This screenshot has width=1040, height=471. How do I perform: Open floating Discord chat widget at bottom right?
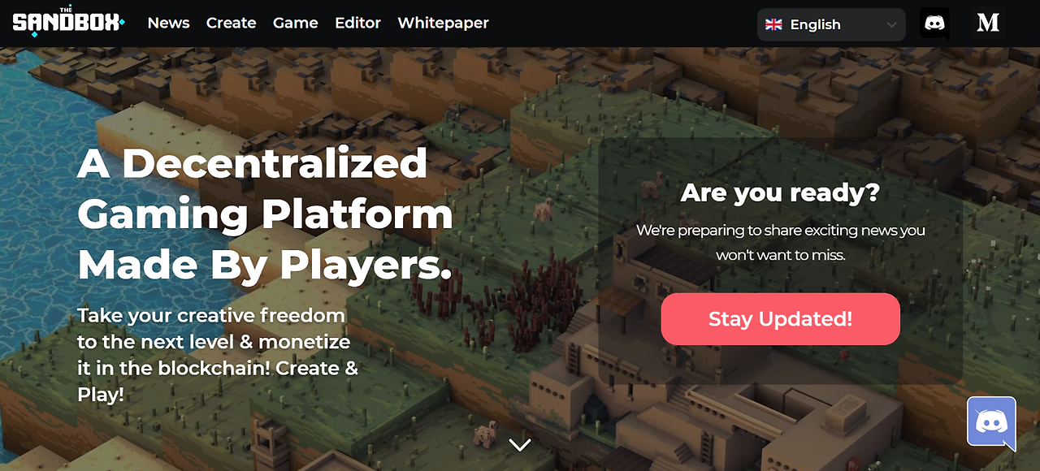click(991, 422)
